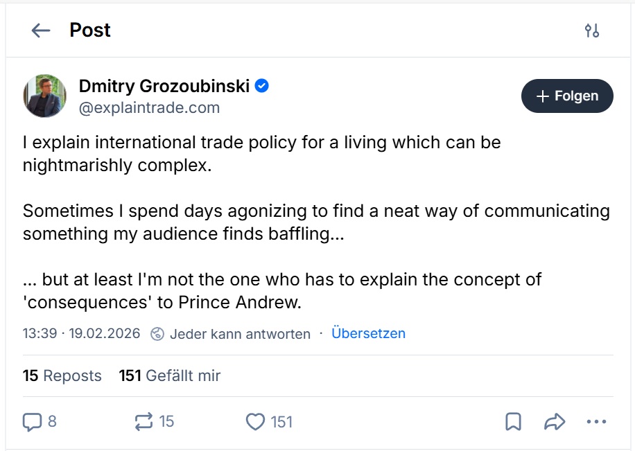Image resolution: width=635 pixels, height=451 pixels.
Task: Reply using the speech bubble icon
Action: tap(33, 421)
